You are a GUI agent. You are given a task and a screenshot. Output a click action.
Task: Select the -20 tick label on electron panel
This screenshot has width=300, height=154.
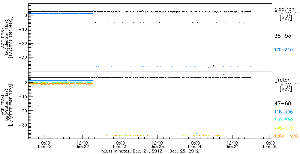click(x=23, y=43)
